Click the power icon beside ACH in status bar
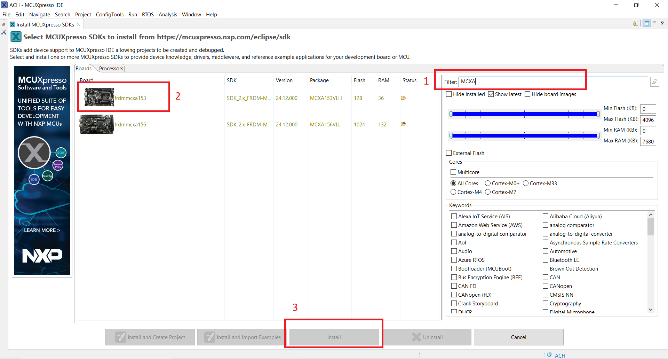 (549, 354)
